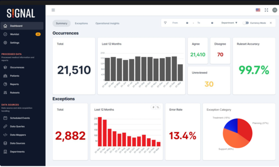
Task: Switch exceptions chart to percent (%) mode
Action: click(158, 107)
